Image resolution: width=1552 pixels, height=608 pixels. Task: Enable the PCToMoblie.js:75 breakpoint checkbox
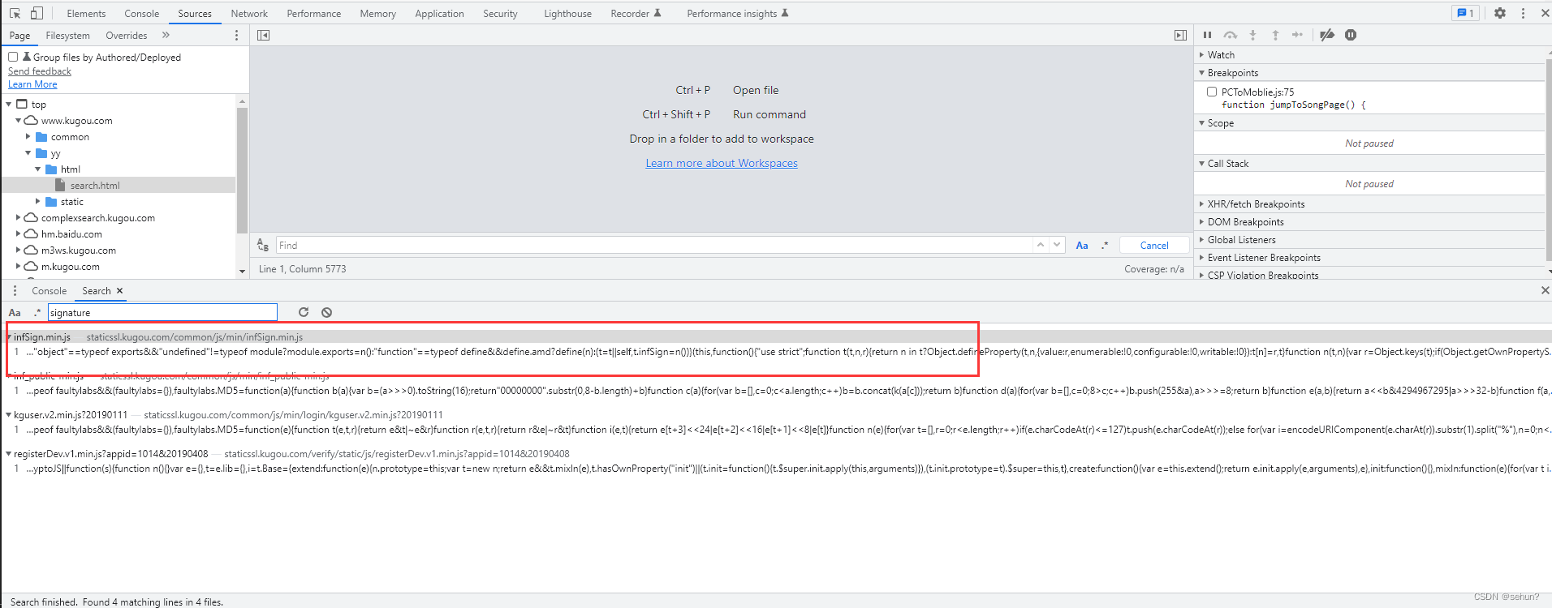click(1212, 92)
